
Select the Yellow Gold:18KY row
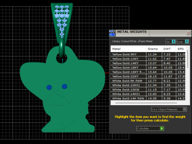pyautogui.click(x=148, y=68)
